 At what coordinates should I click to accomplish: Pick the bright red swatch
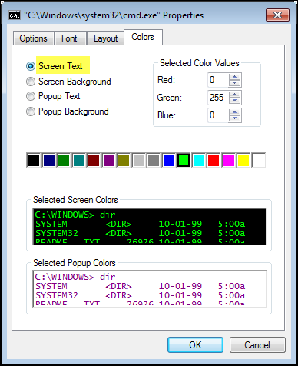(214, 160)
